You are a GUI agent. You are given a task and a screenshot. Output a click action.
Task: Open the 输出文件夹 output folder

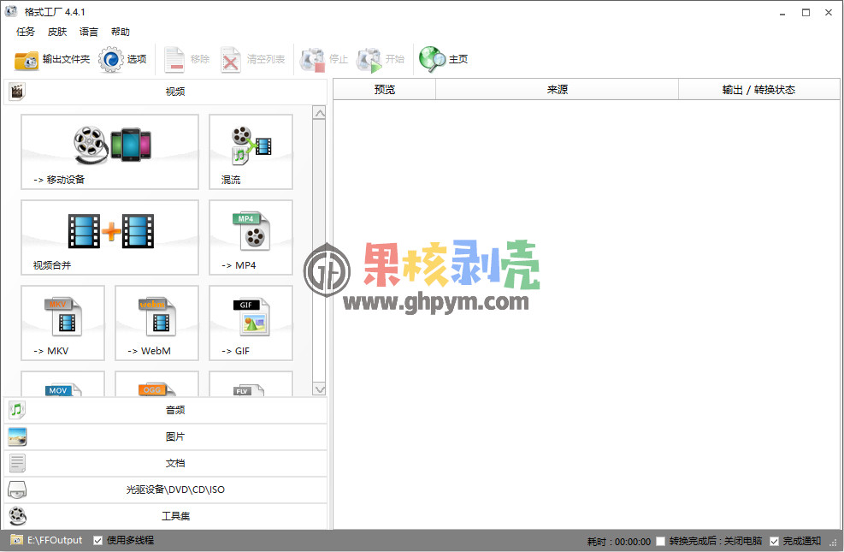click(52, 59)
